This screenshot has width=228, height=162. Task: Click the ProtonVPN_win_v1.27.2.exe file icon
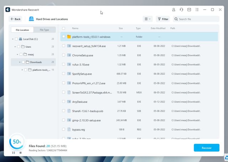coord(69,83)
